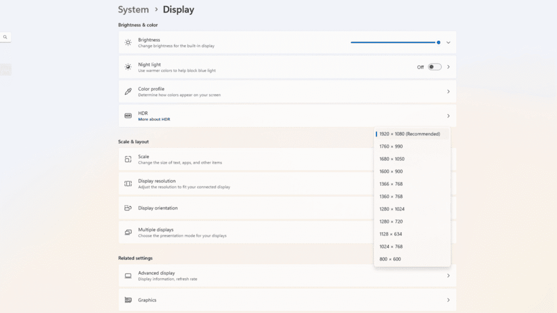
Task: Click the Related settings section heading
Action: (135, 258)
